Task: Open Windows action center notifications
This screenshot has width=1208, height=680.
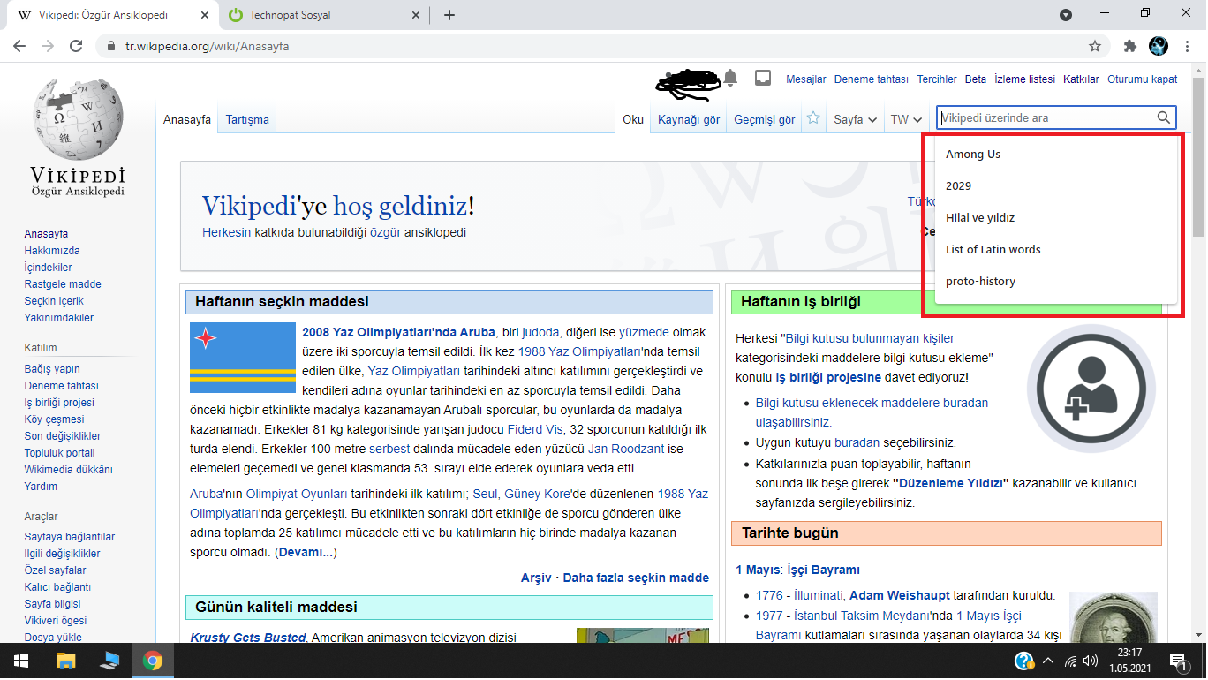Action: pyautogui.click(x=1177, y=661)
